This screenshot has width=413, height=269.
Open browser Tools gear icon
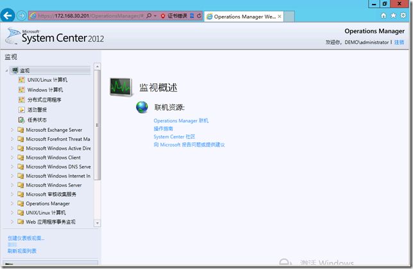point(403,15)
